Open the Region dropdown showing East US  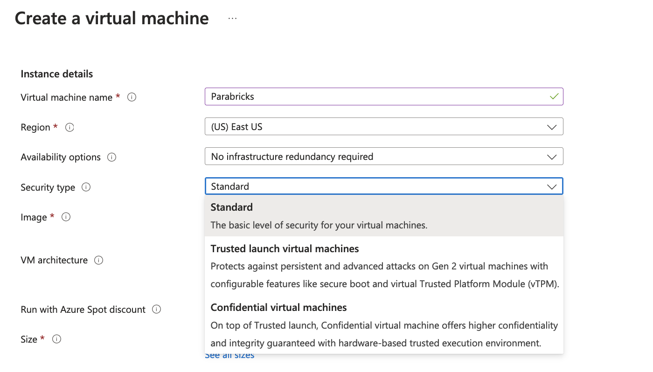coord(383,127)
